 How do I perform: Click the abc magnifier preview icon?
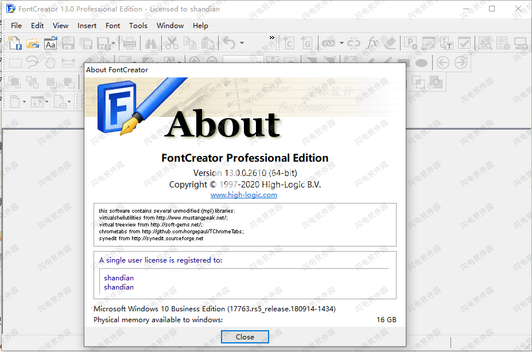(486, 43)
